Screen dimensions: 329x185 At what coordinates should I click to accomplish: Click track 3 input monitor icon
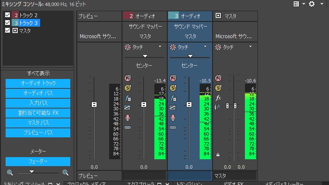click(173, 127)
